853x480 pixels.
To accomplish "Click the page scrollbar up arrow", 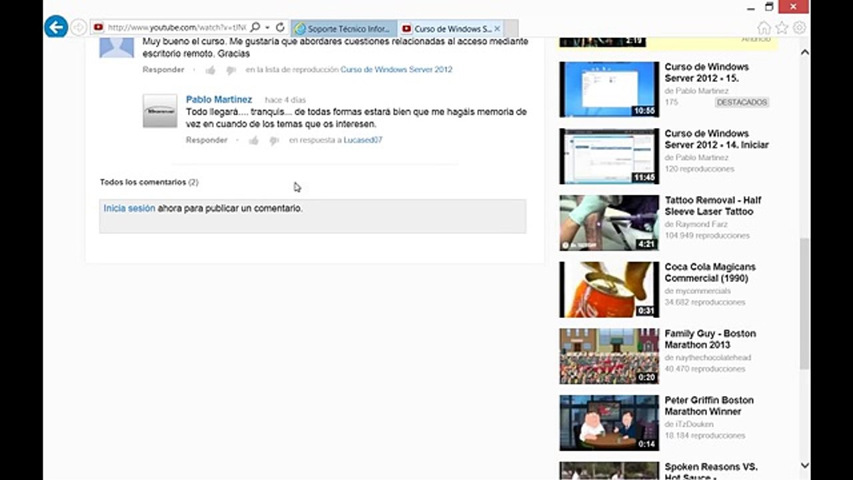I will point(804,52).
